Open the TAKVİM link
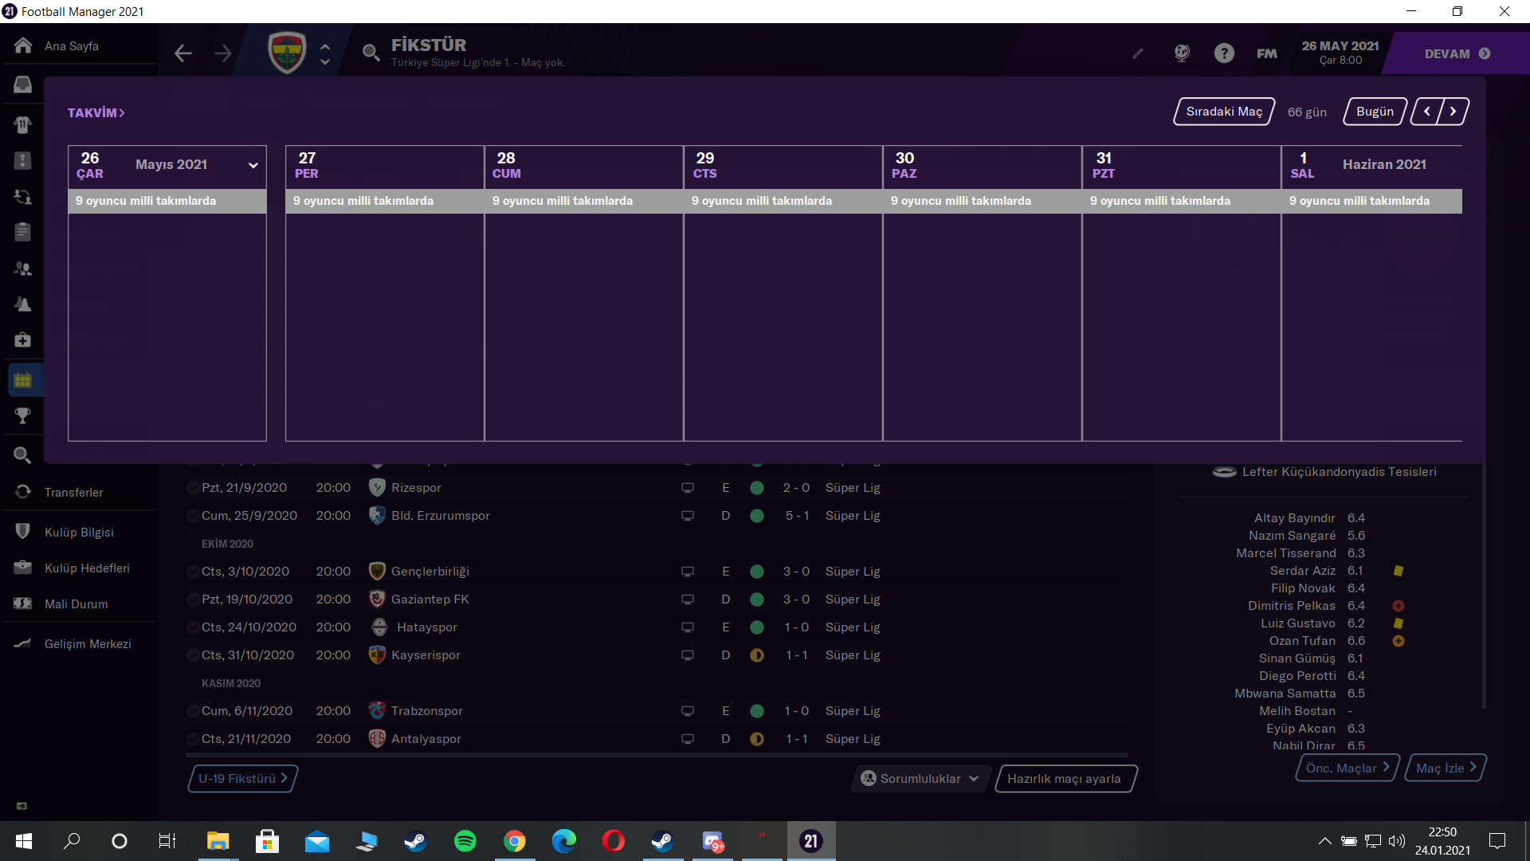Image resolution: width=1530 pixels, height=861 pixels. [x=96, y=113]
